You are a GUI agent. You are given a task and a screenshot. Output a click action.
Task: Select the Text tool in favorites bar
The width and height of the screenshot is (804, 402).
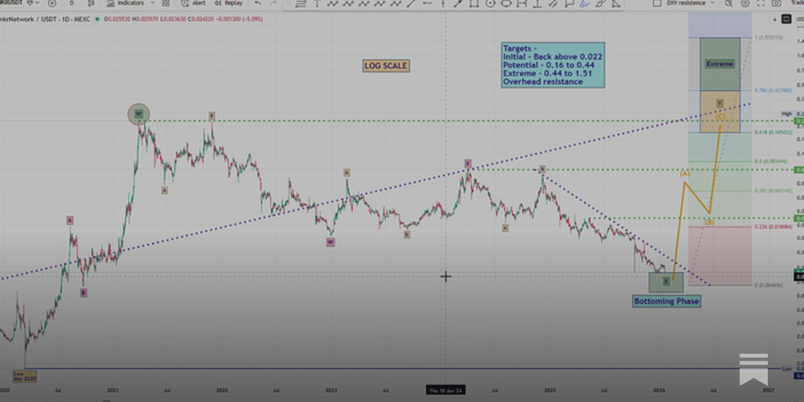pos(317,4)
